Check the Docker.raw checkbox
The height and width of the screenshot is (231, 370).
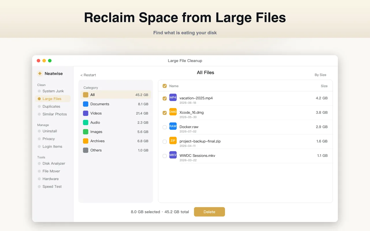point(164,127)
